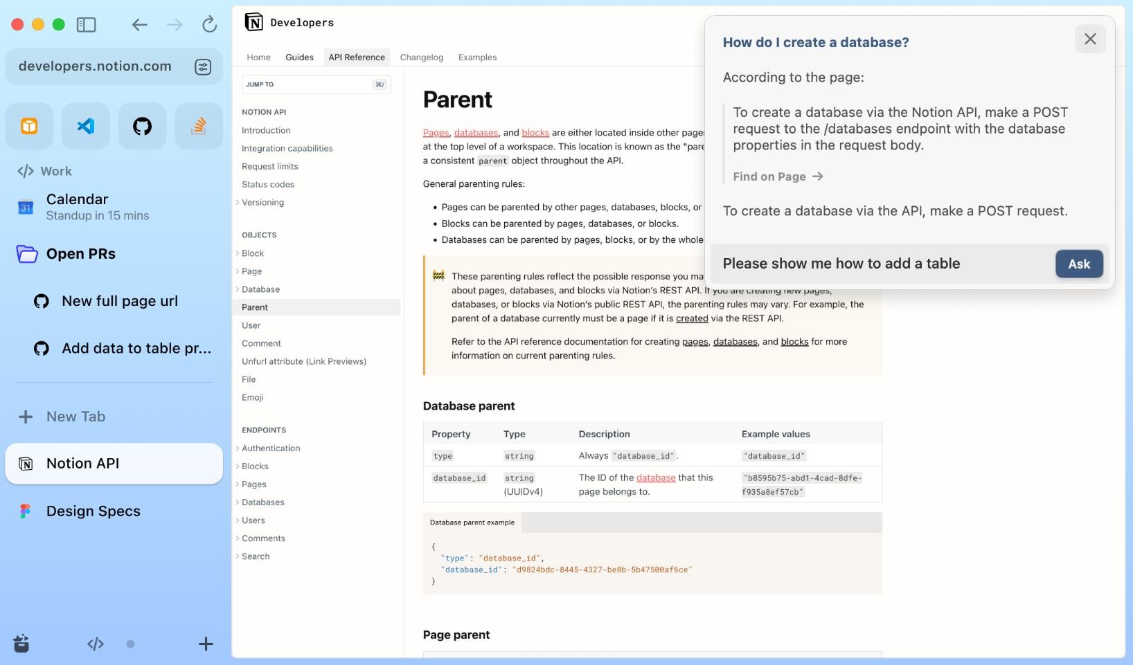
Task: Switch to the Design Specs tab
Action: tap(114, 511)
